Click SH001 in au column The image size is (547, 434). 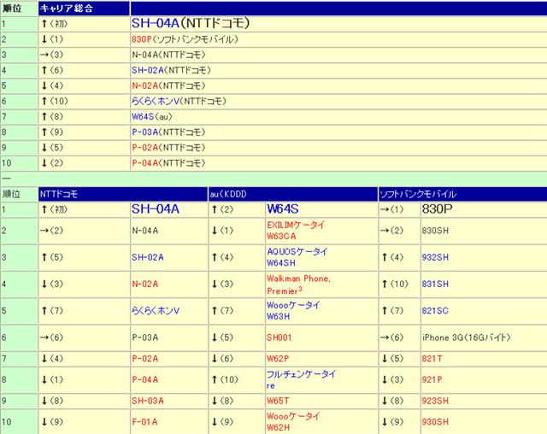279,337
